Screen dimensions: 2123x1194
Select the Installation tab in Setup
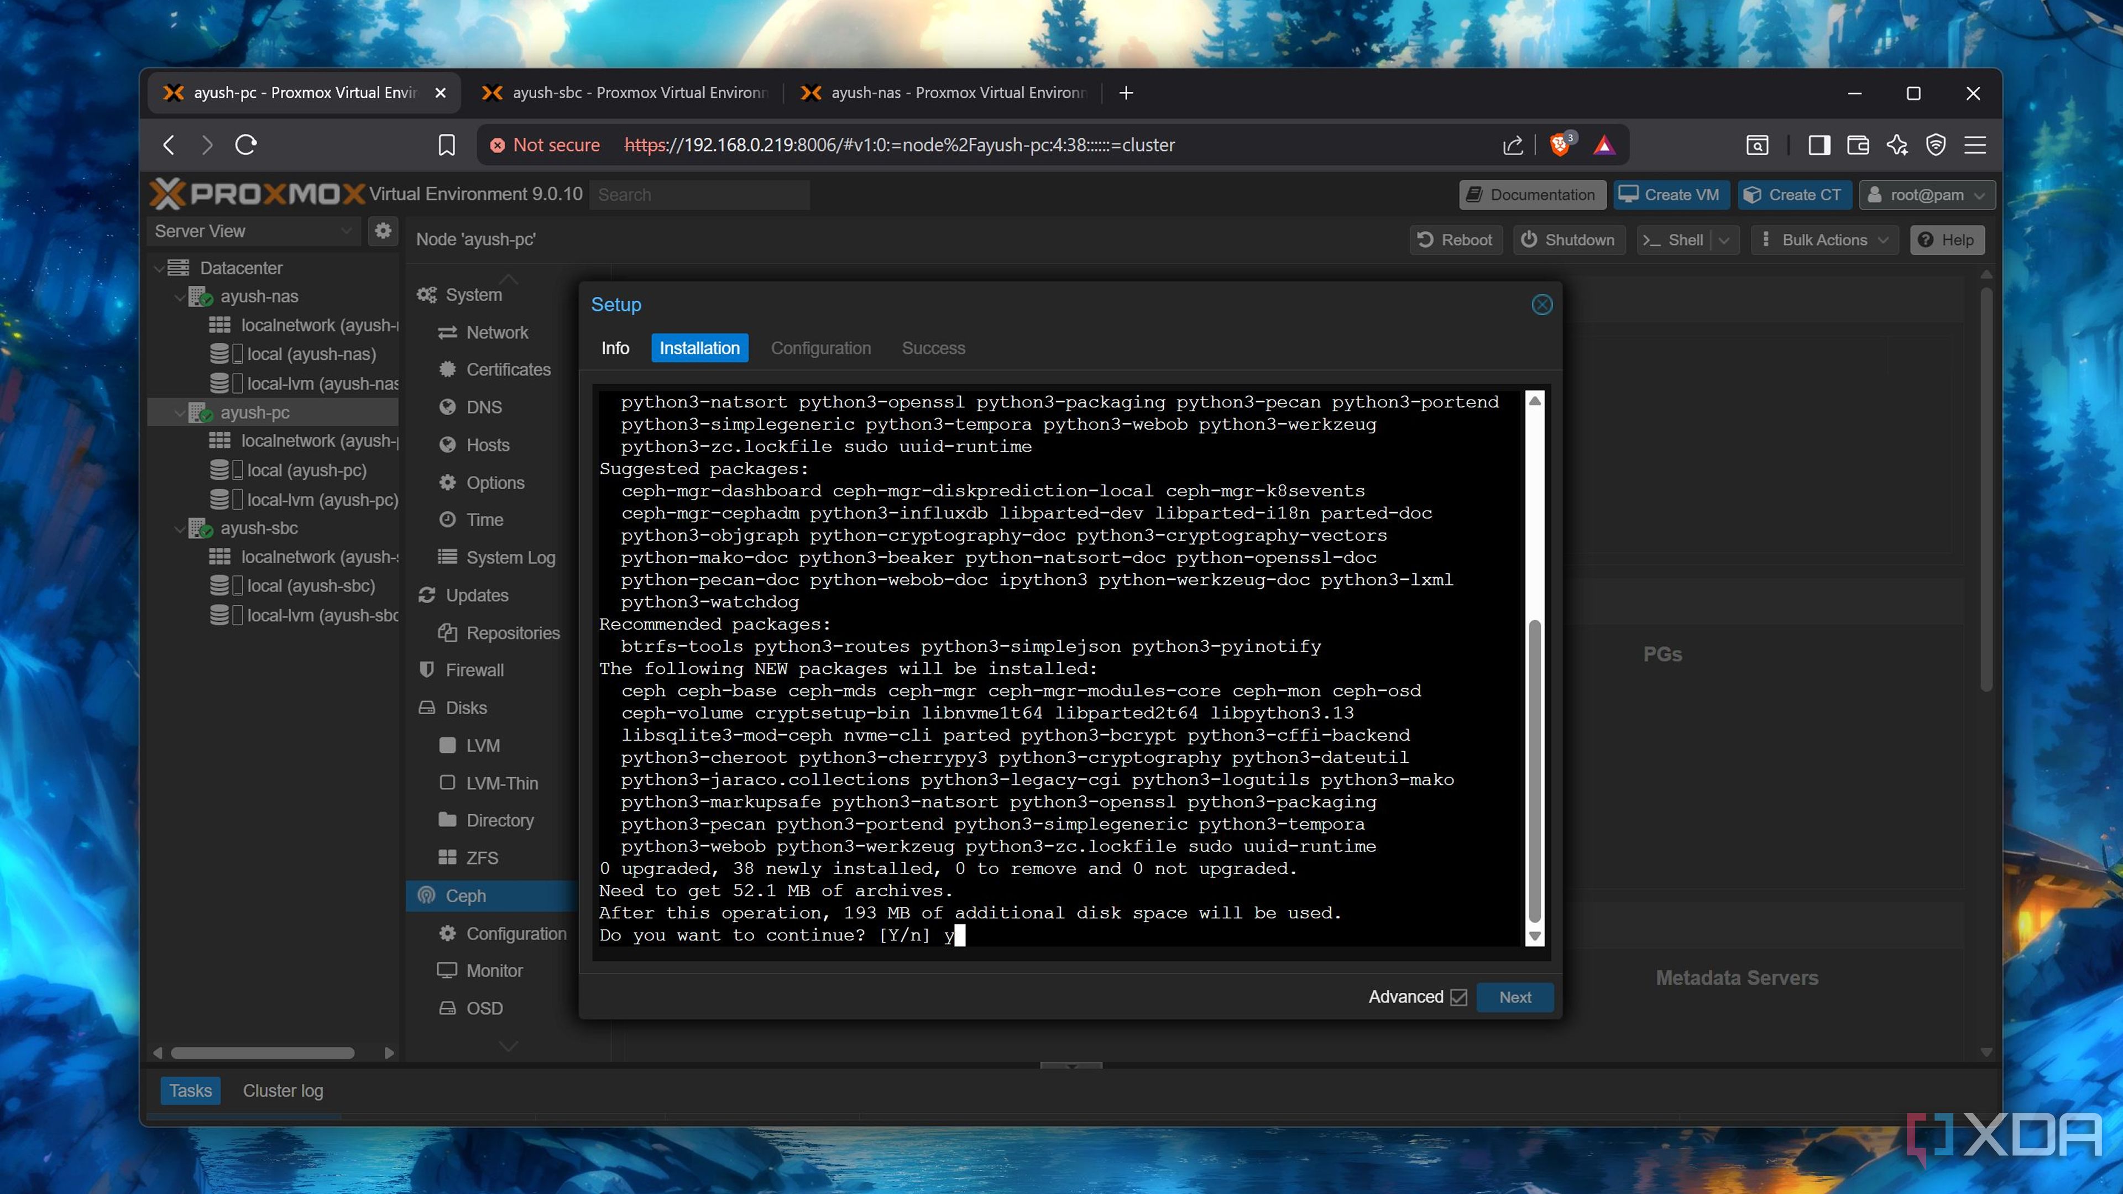pyautogui.click(x=699, y=348)
